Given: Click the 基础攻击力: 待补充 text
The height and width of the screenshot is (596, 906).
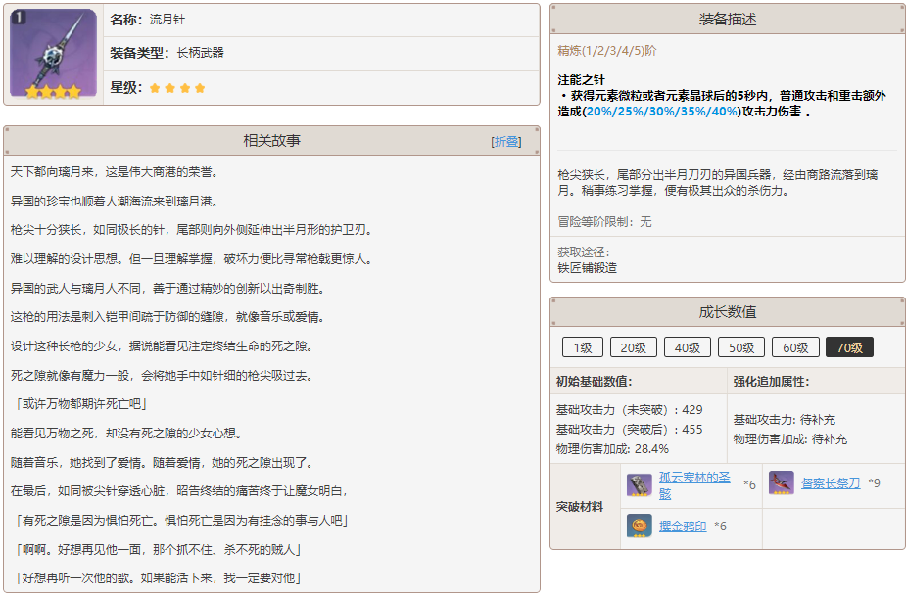Looking at the screenshot, I should click(x=785, y=420).
